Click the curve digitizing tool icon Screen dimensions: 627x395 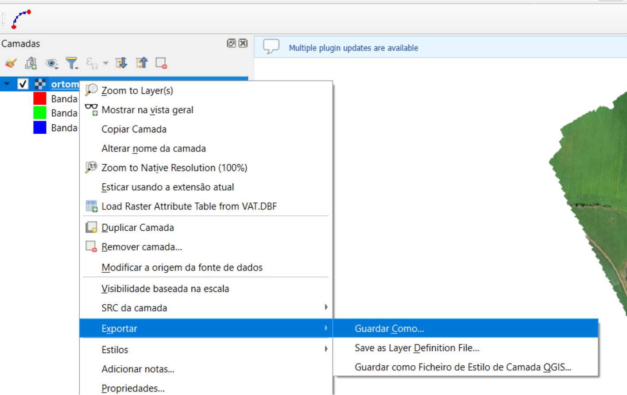21,19
